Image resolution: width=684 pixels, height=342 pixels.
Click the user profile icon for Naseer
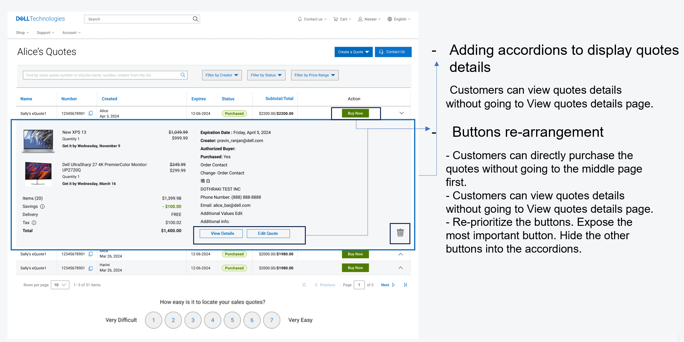point(360,19)
